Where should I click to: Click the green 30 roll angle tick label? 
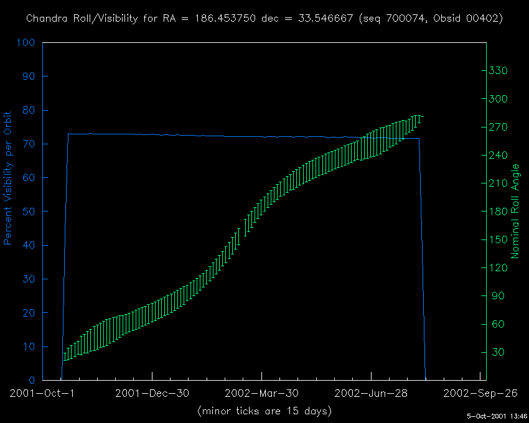pos(497,353)
